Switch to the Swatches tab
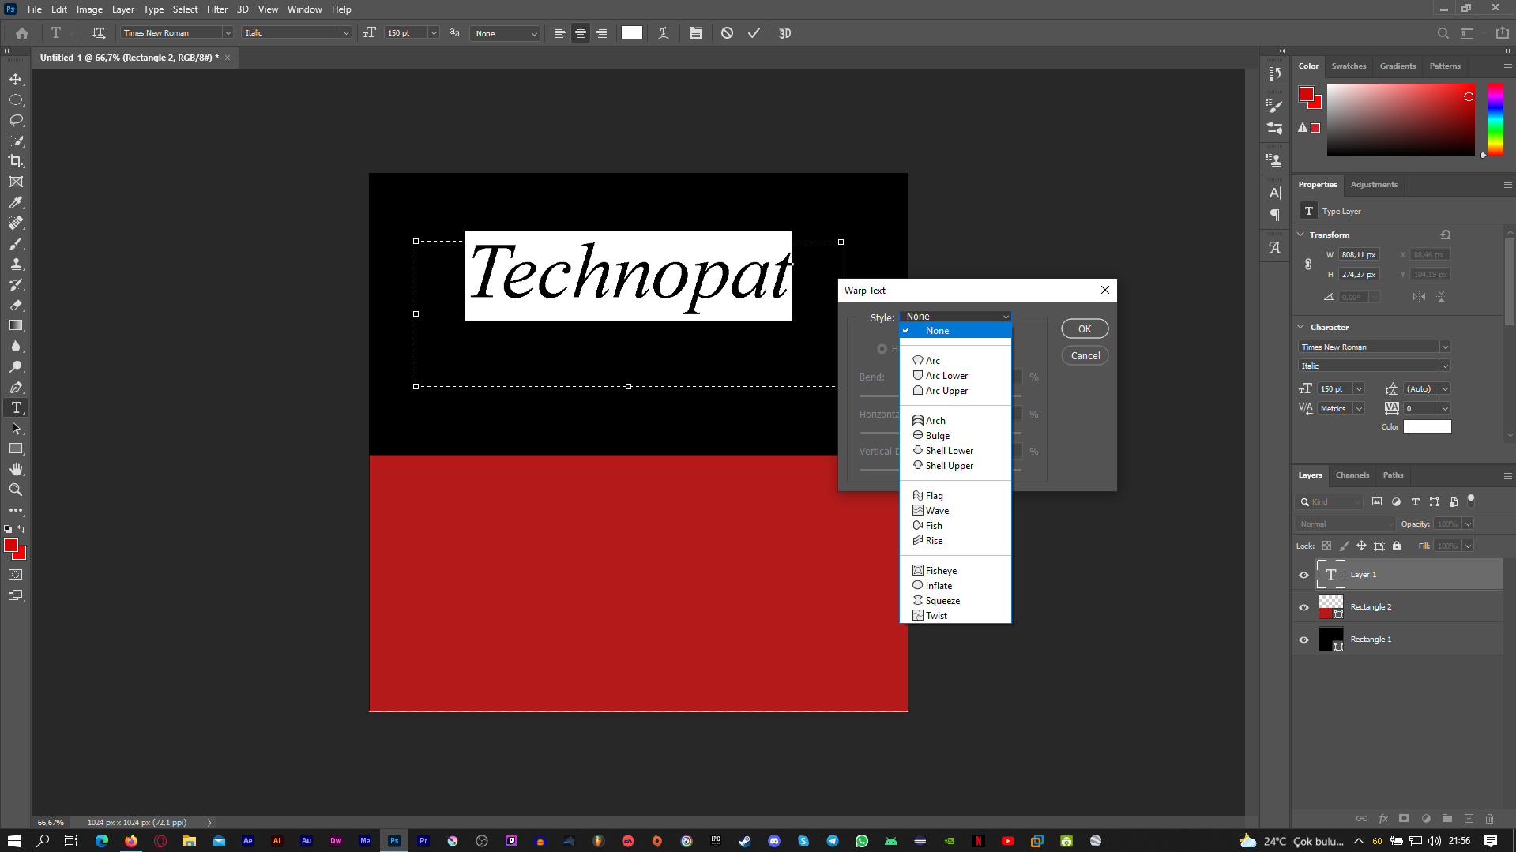This screenshot has width=1516, height=852. pyautogui.click(x=1348, y=66)
